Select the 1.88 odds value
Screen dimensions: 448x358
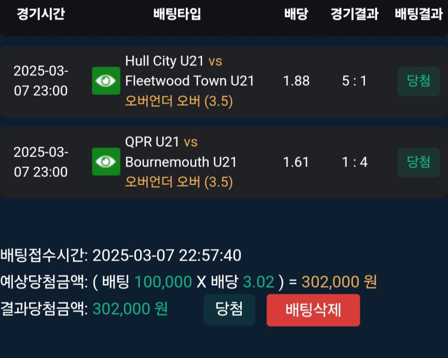coord(296,81)
